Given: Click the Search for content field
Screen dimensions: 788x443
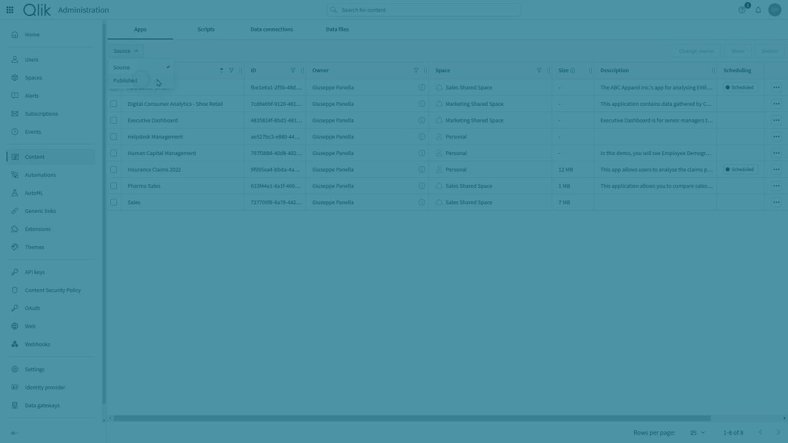Looking at the screenshot, I should click(424, 10).
